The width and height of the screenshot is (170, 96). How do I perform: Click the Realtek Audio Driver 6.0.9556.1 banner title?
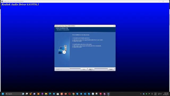(20, 5)
